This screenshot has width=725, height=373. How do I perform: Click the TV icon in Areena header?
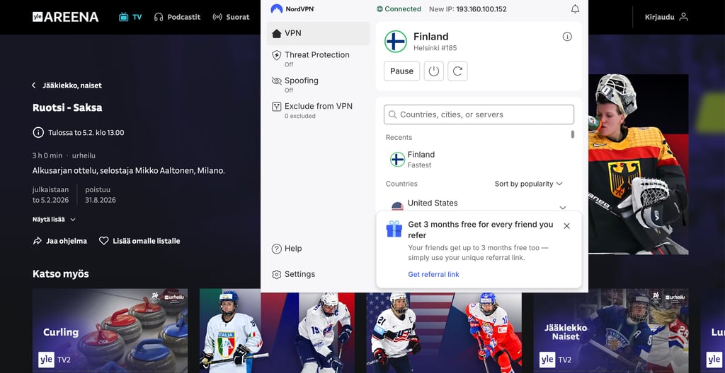coord(123,17)
